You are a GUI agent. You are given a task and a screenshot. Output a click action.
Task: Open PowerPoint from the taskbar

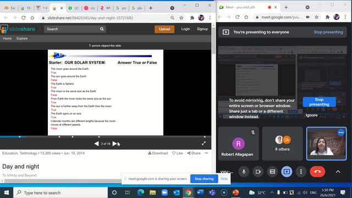[235, 193]
